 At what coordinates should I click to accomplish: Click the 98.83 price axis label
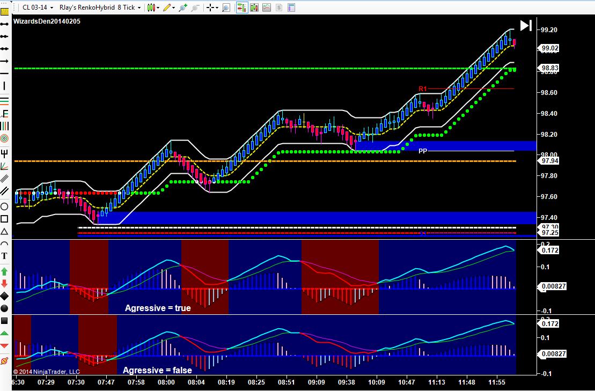pyautogui.click(x=549, y=68)
